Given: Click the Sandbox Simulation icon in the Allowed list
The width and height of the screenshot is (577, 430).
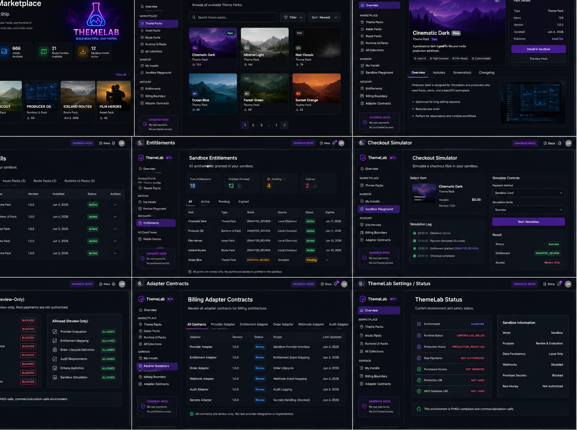Looking at the screenshot, I should pos(55,377).
